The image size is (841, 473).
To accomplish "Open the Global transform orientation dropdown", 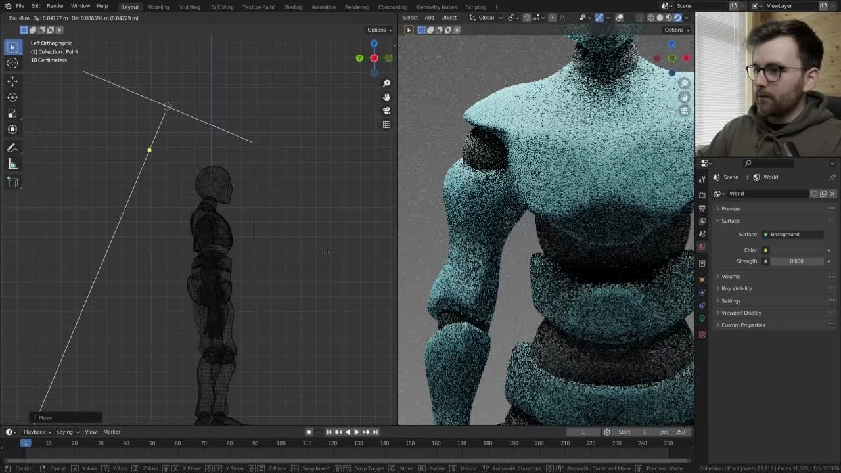I will 486,18.
